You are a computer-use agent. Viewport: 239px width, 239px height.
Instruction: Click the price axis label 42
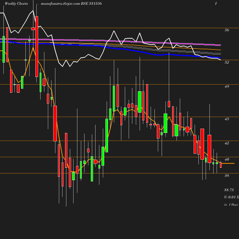227,143
